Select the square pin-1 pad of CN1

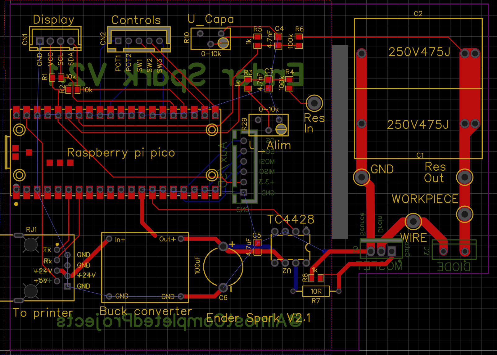tap(40, 41)
